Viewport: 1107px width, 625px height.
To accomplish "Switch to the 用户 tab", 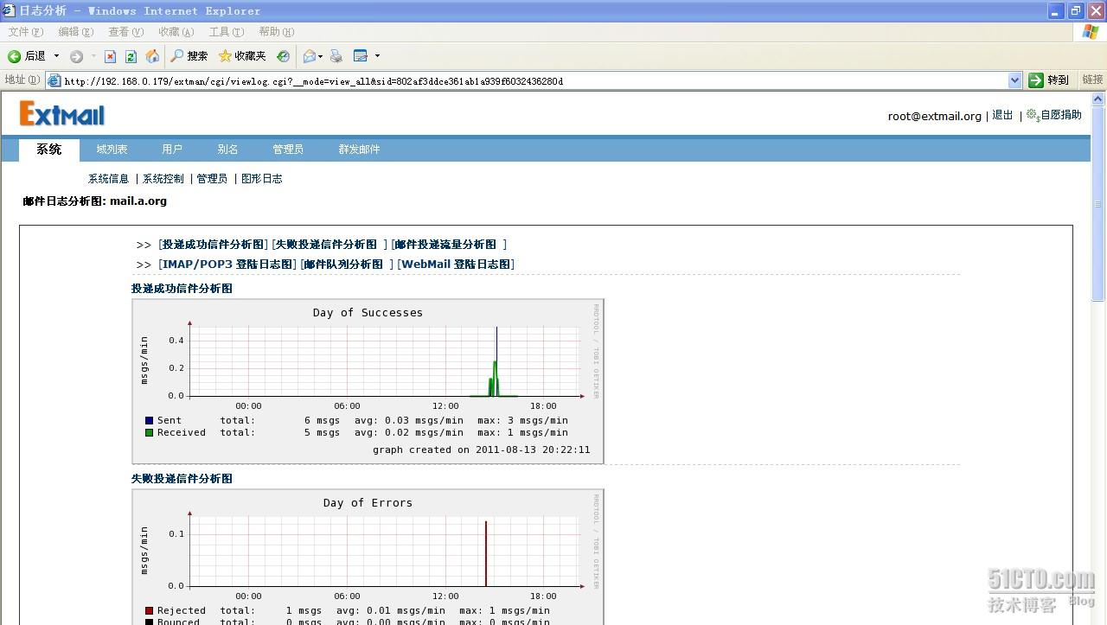I will pos(172,150).
